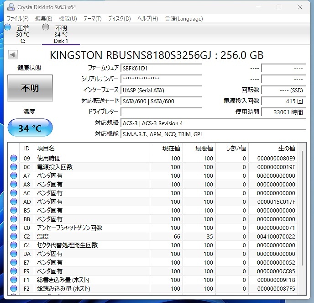
Task: Click the blue status dot for row B5
Action: pos(14,210)
